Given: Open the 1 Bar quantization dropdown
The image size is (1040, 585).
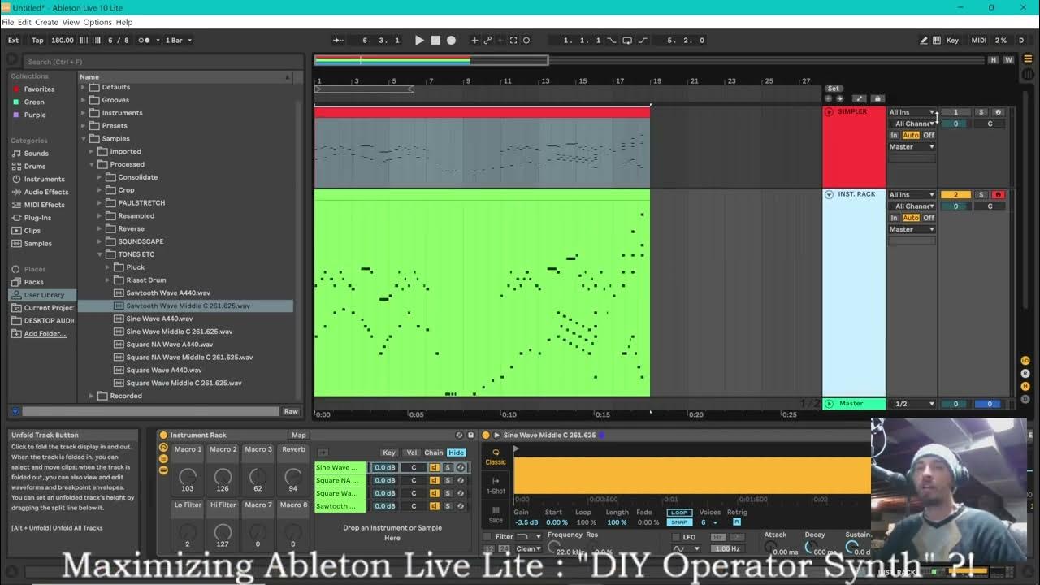Looking at the screenshot, I should click(x=178, y=40).
